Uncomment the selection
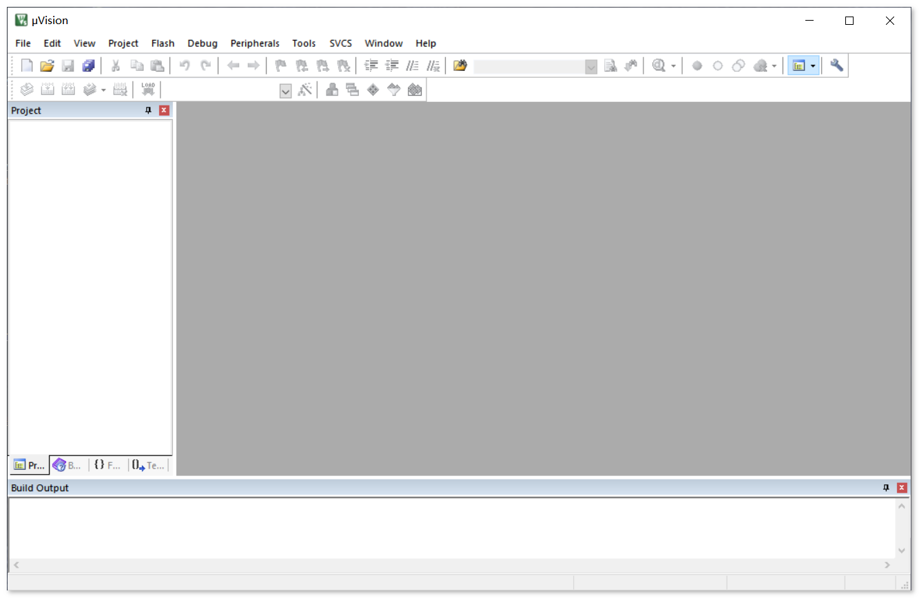 [x=433, y=66]
